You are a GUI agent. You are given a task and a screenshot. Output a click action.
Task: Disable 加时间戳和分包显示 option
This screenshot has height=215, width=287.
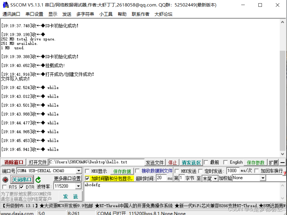coord(87,178)
